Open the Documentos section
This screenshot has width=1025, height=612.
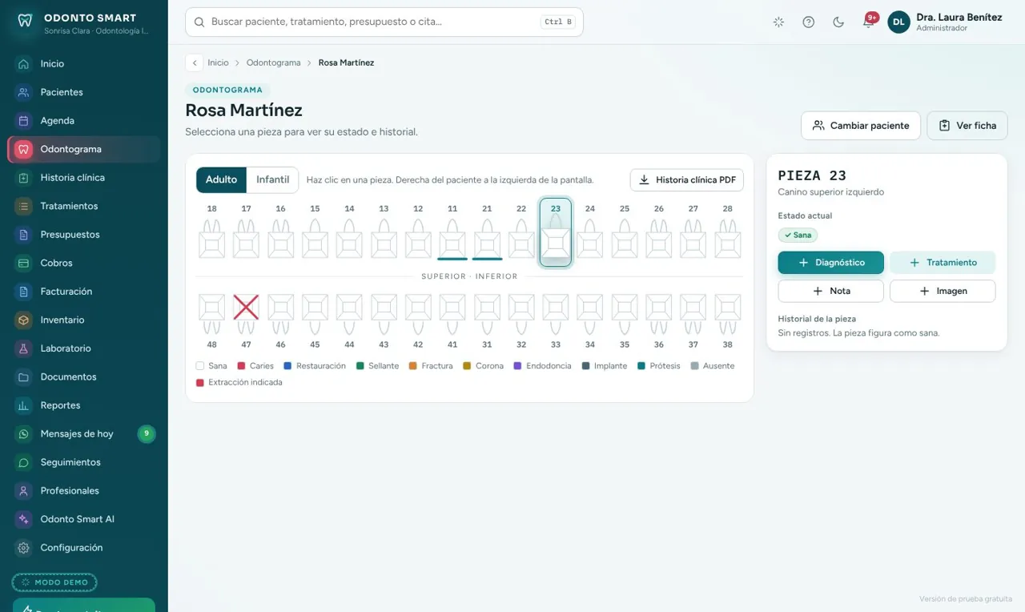click(x=84, y=376)
